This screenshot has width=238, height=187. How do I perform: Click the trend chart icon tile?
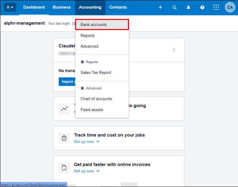pyautogui.click(x=64, y=109)
